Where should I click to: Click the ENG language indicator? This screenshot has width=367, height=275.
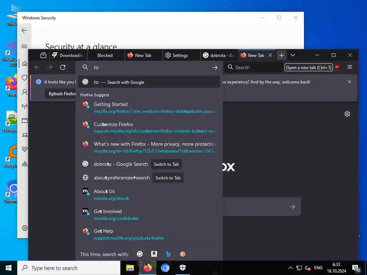tap(318, 268)
